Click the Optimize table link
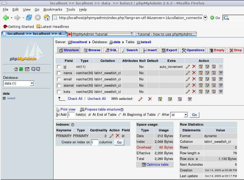Viewport: 244px width, 180px height. (157, 164)
